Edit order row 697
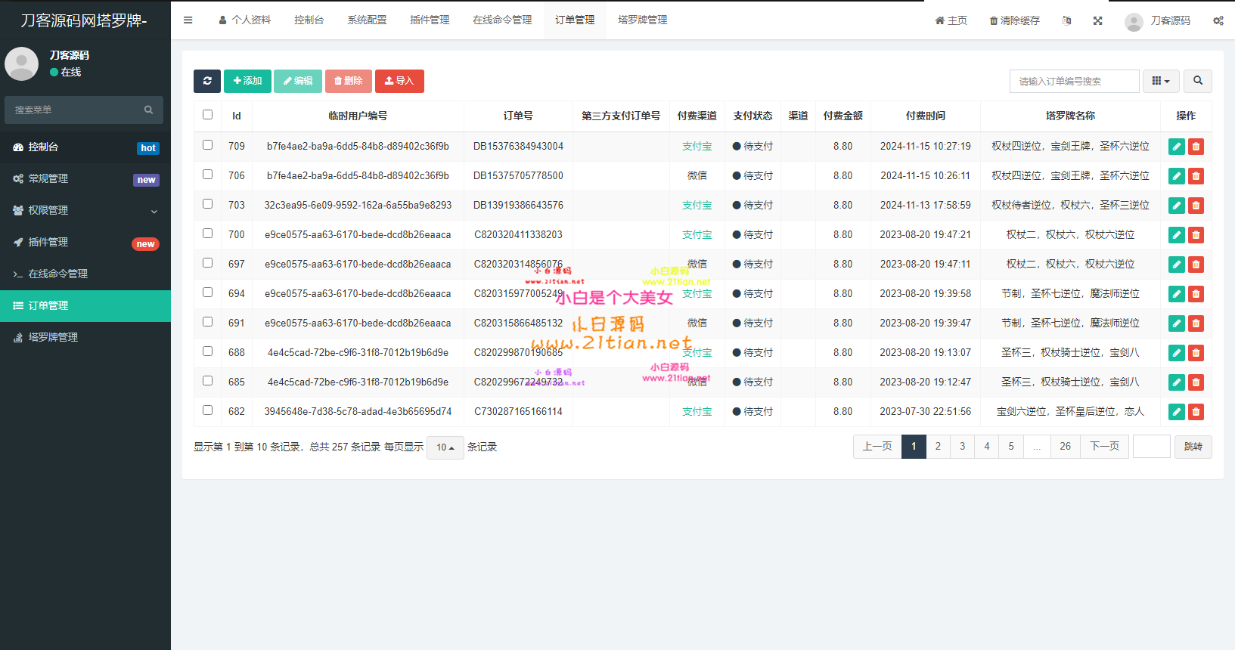 click(1177, 265)
